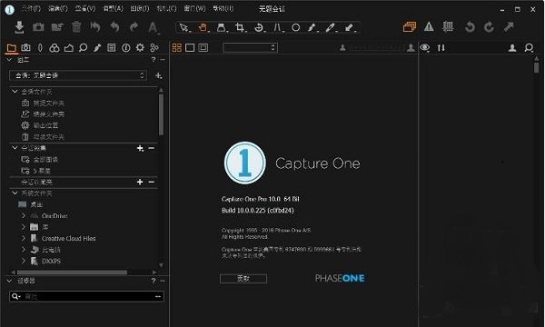Click the Library tool help question mark
545x327 pixels.
[154, 60]
